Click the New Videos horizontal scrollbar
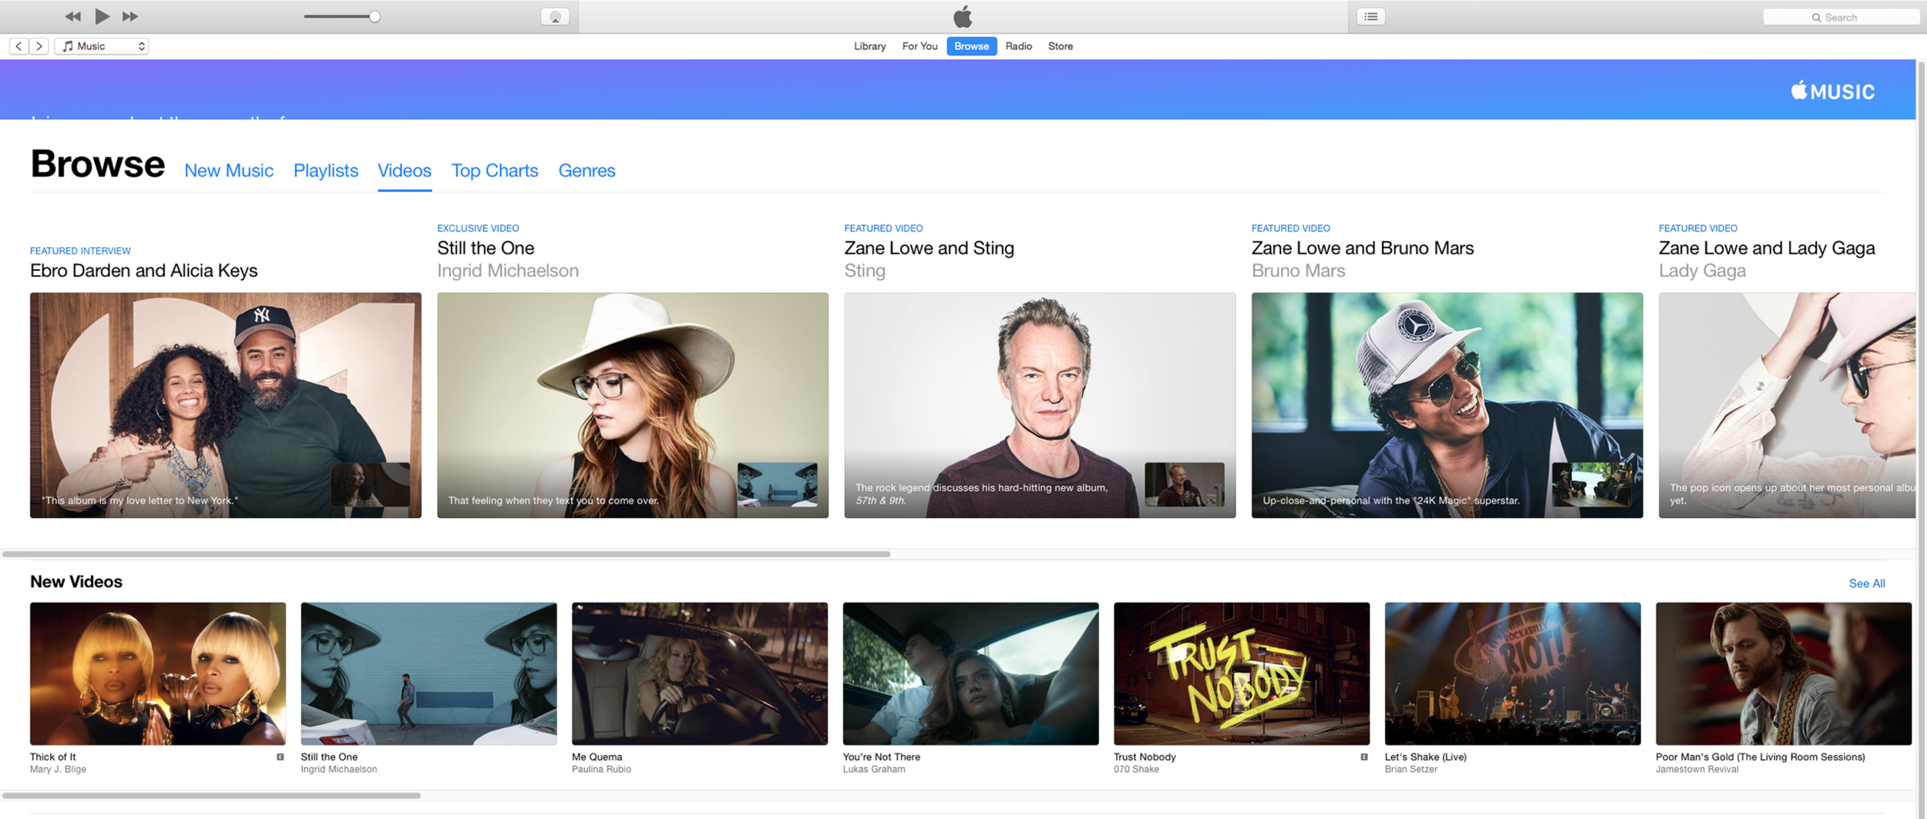This screenshot has width=1927, height=819. (x=211, y=795)
